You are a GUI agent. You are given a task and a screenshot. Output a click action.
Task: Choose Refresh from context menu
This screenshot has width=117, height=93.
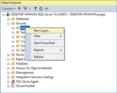click(45, 57)
